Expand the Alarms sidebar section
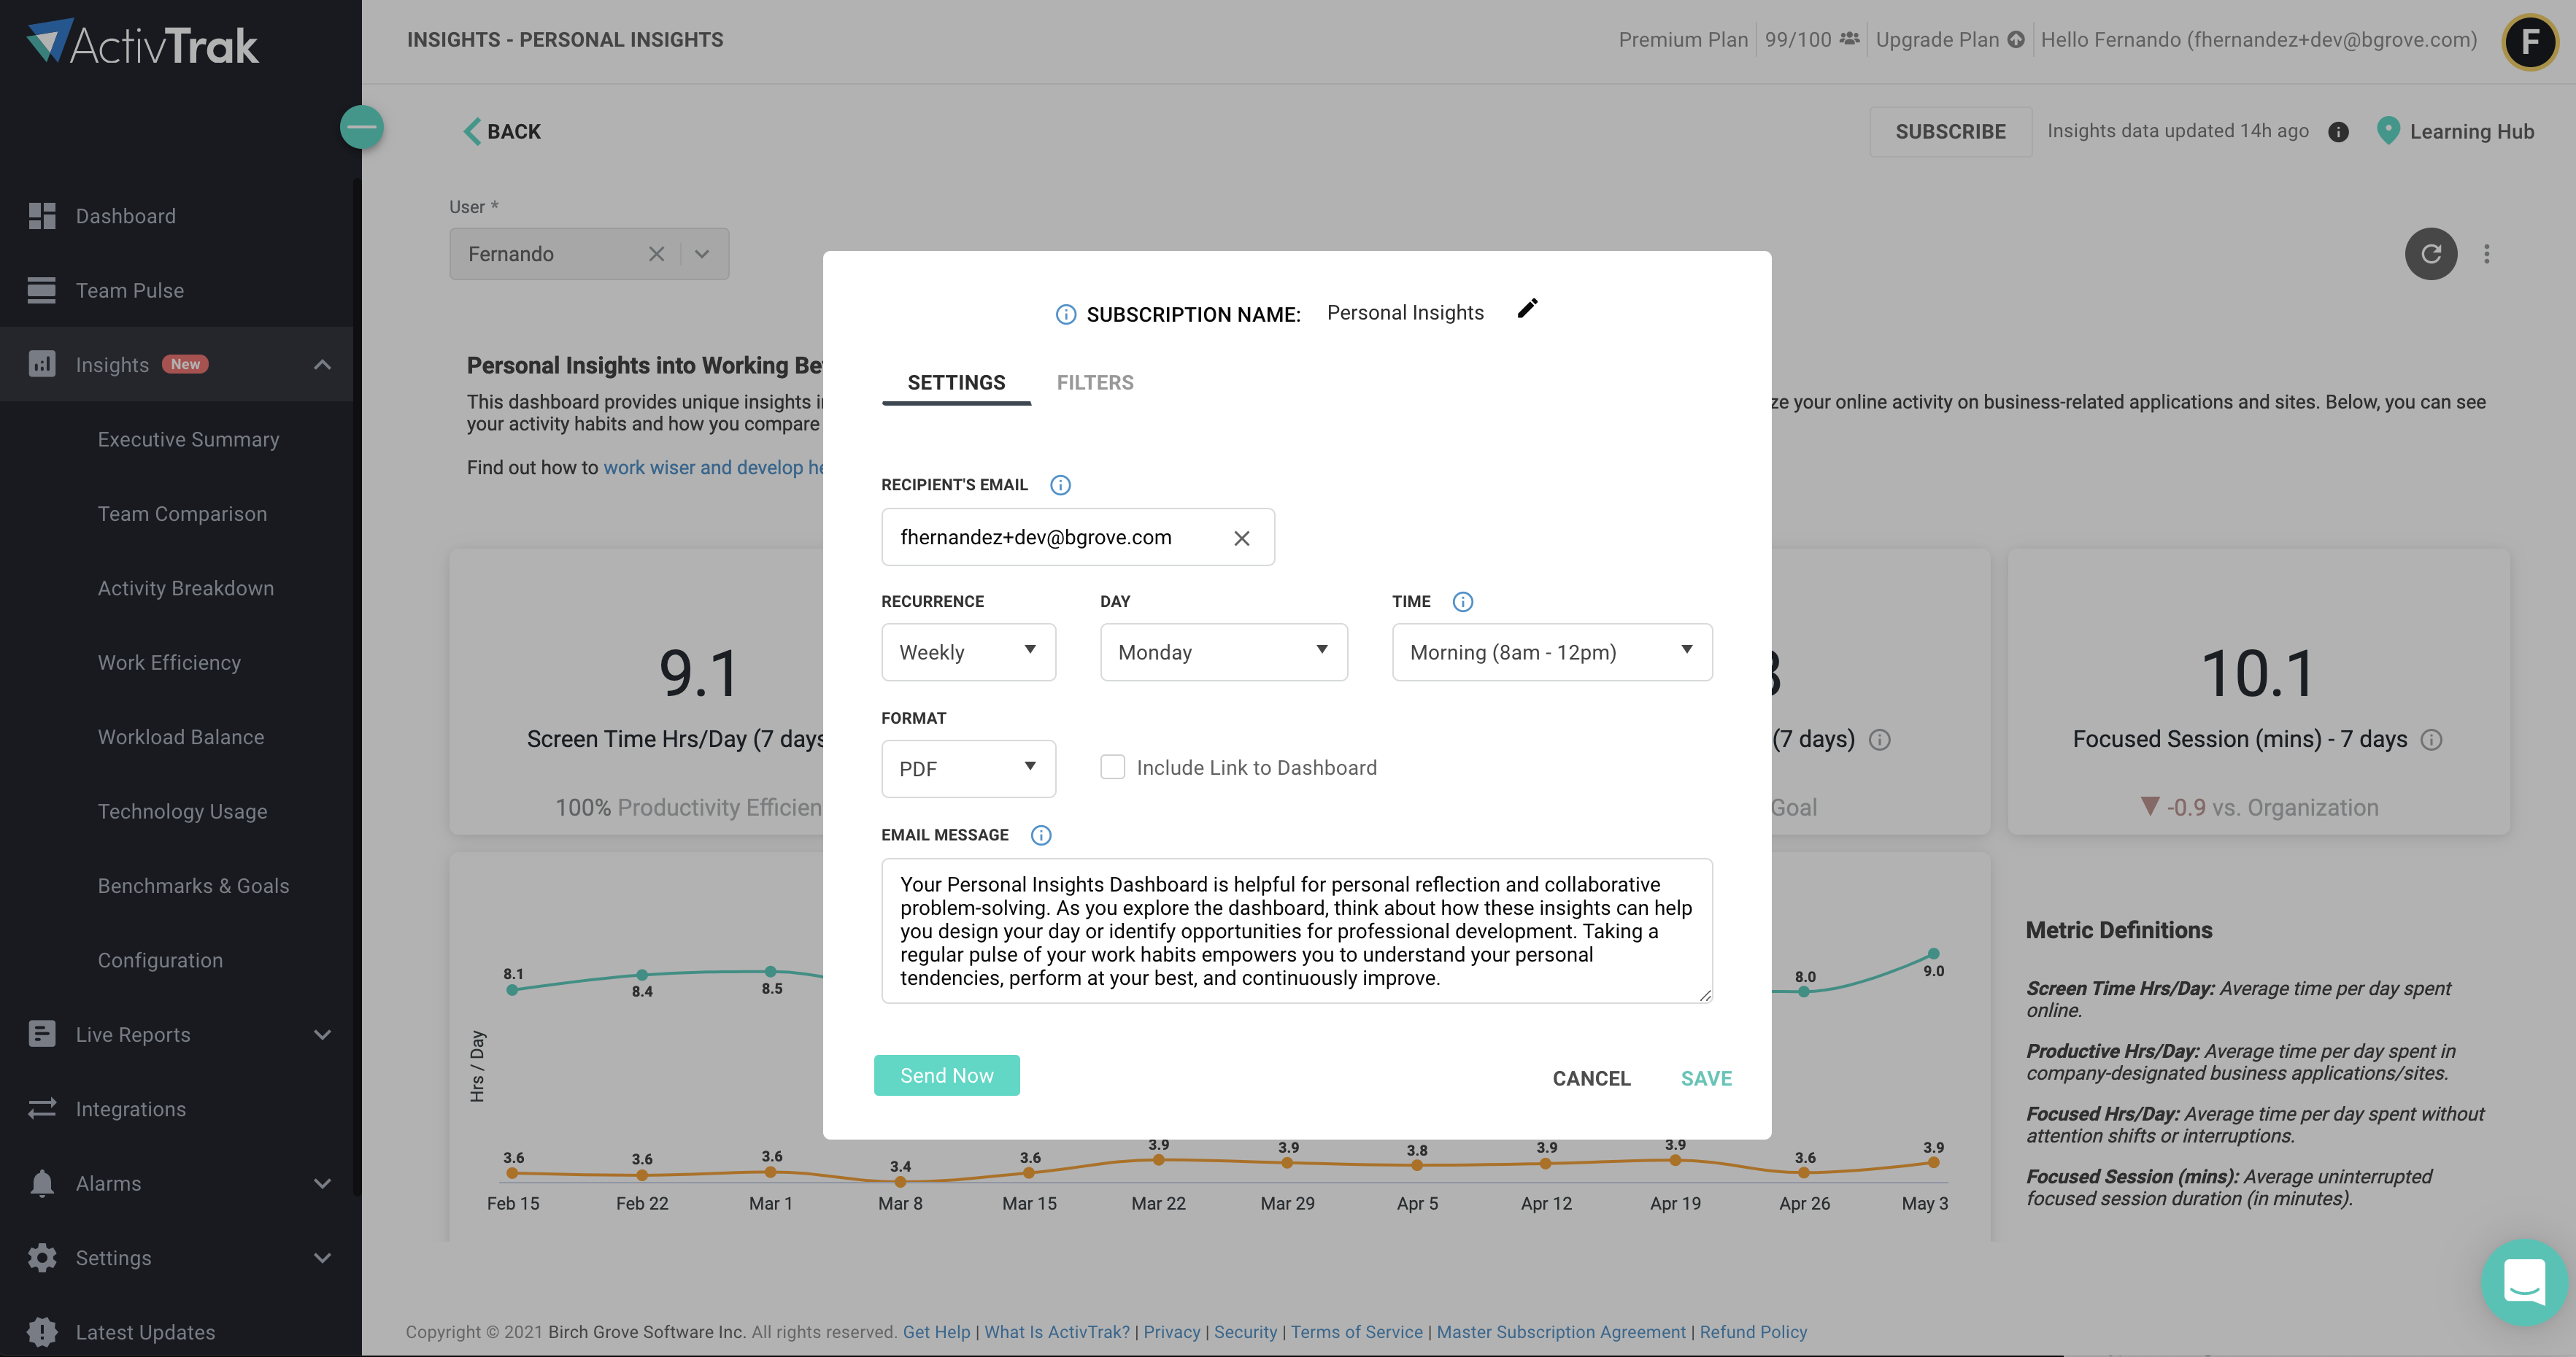The image size is (2576, 1357). pos(322,1183)
